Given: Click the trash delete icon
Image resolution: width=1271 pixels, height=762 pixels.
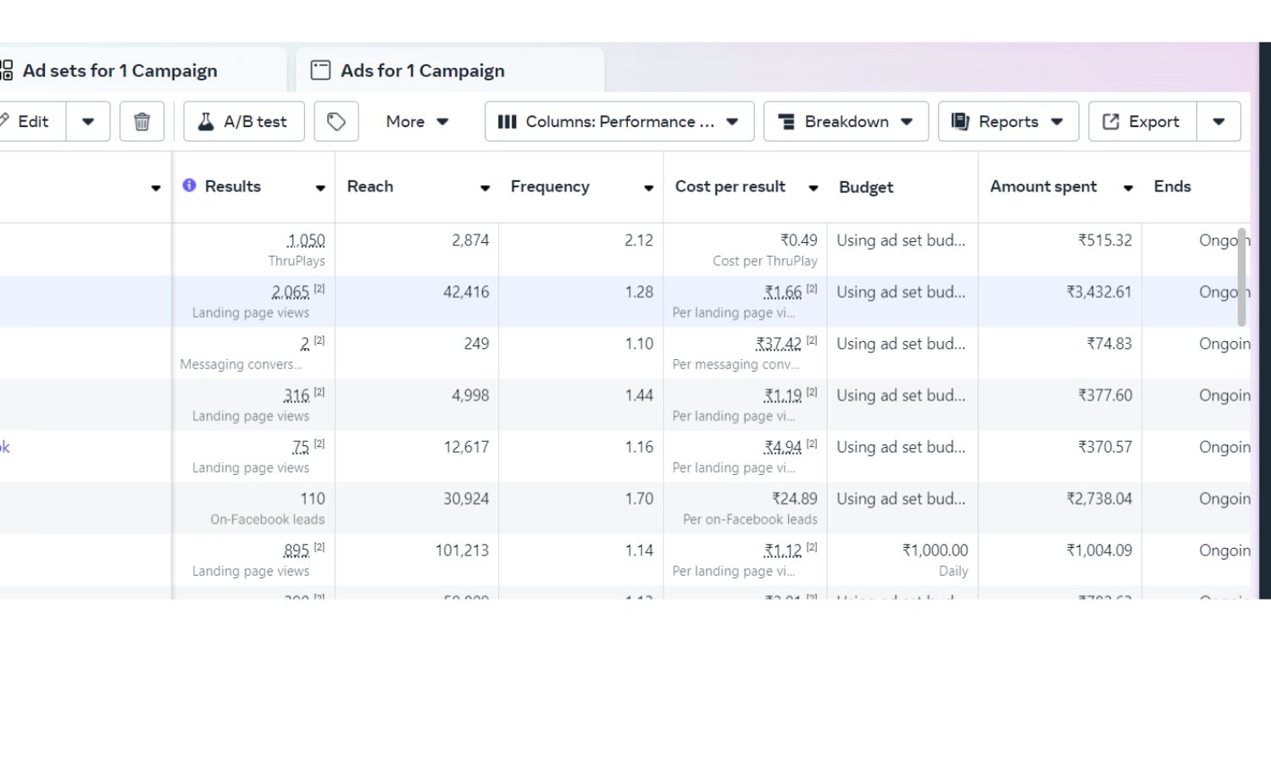Looking at the screenshot, I should (x=142, y=121).
